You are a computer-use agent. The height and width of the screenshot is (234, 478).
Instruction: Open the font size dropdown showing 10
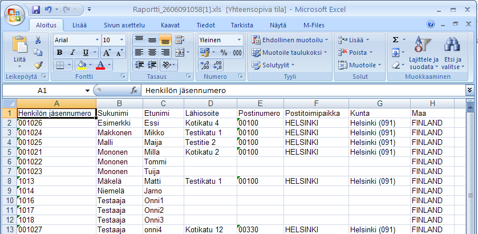tap(122, 40)
